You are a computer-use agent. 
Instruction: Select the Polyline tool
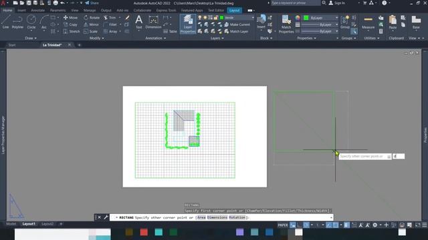tap(17, 22)
